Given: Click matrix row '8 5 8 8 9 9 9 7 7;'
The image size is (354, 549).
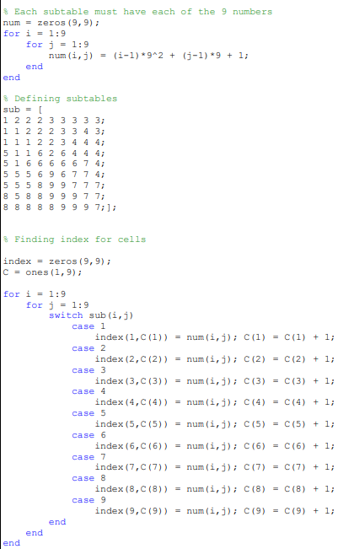Looking at the screenshot, I should [x=54, y=196].
